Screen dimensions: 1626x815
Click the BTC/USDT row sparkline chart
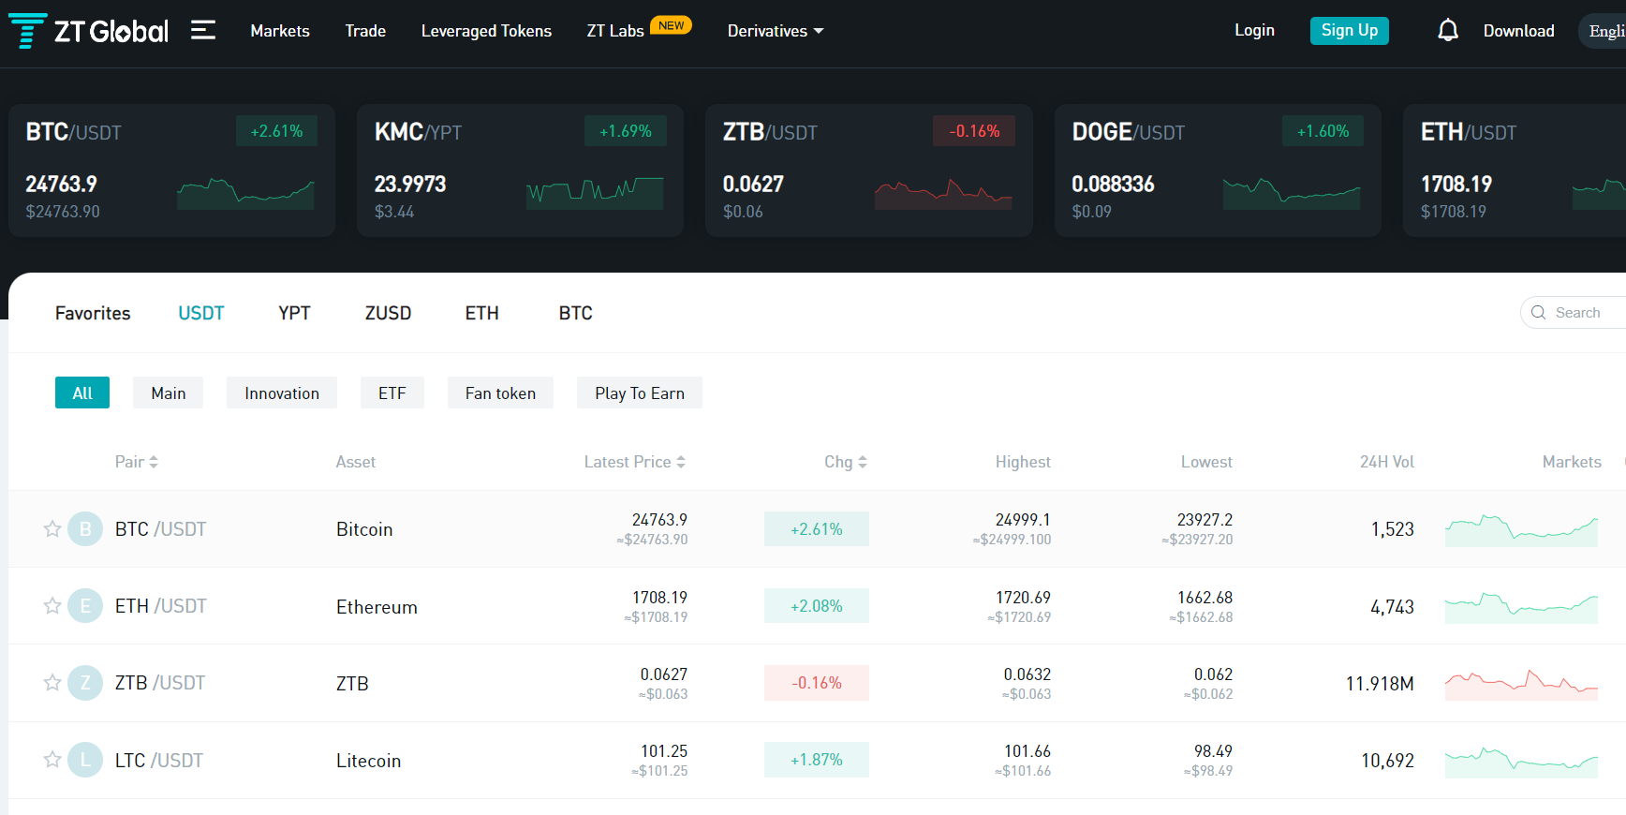tap(1521, 530)
